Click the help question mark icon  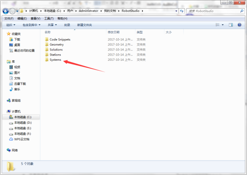(239, 25)
